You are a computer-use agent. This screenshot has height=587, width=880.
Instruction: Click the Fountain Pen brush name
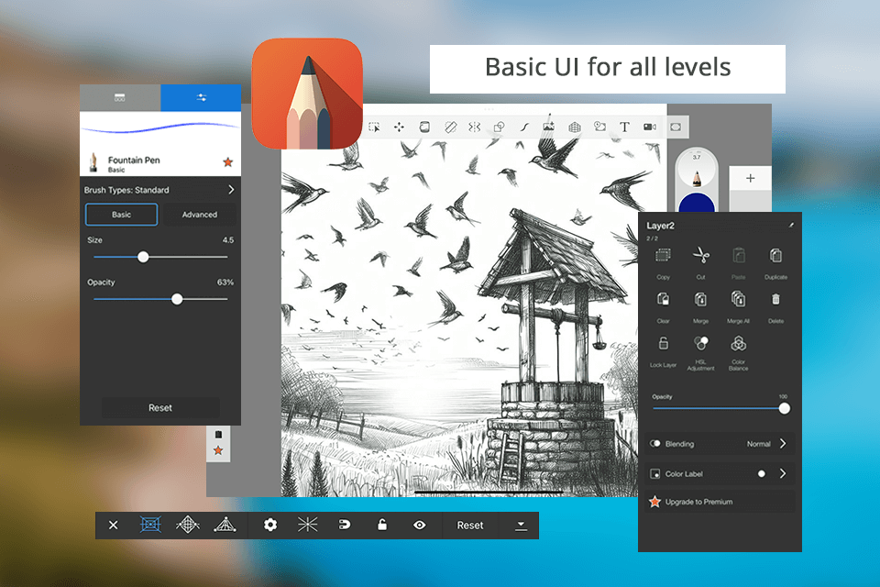tap(134, 161)
